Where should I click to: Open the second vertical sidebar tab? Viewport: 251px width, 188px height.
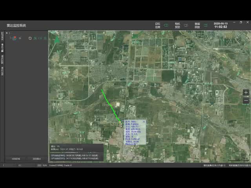tap(2, 48)
